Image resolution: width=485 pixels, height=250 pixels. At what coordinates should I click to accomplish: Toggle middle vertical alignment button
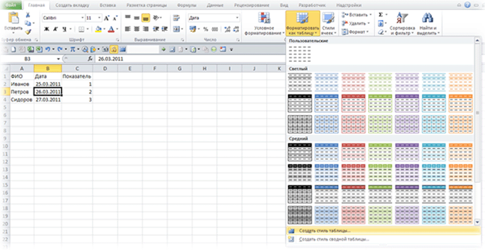(x=137, y=18)
